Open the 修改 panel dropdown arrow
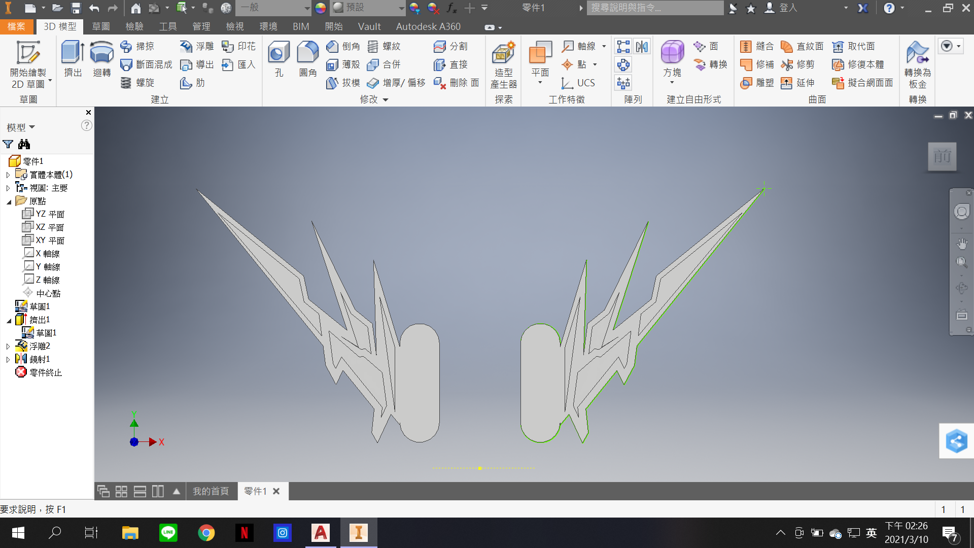Viewport: 974px width, 548px height. pyautogui.click(x=386, y=100)
